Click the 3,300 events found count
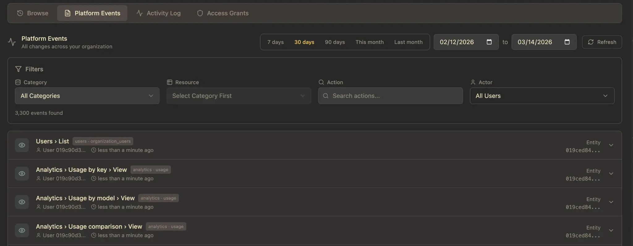The width and height of the screenshot is (633, 246). [39, 113]
